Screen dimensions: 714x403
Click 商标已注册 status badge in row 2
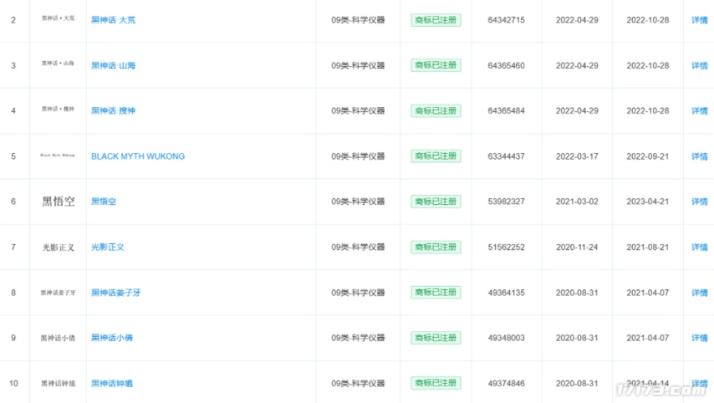436,20
